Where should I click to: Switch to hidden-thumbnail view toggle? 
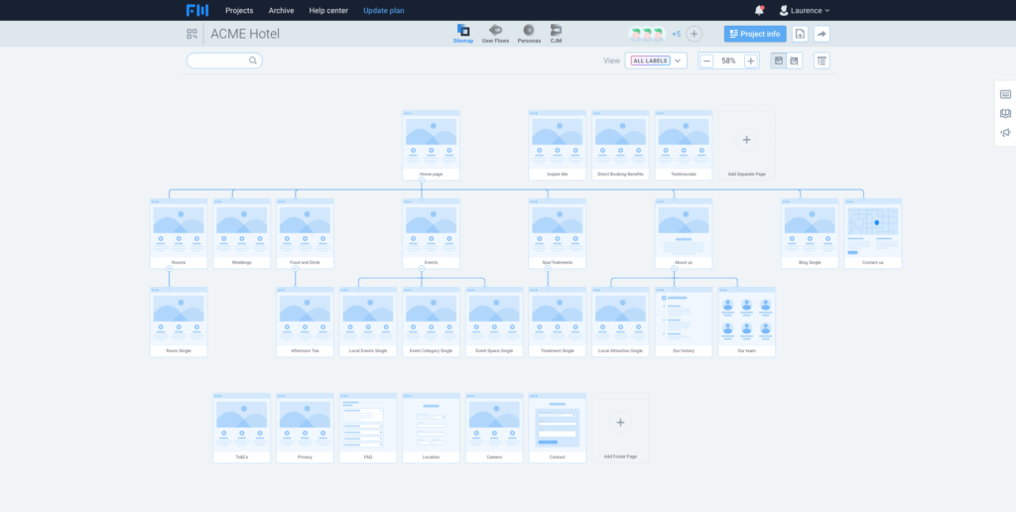point(795,61)
